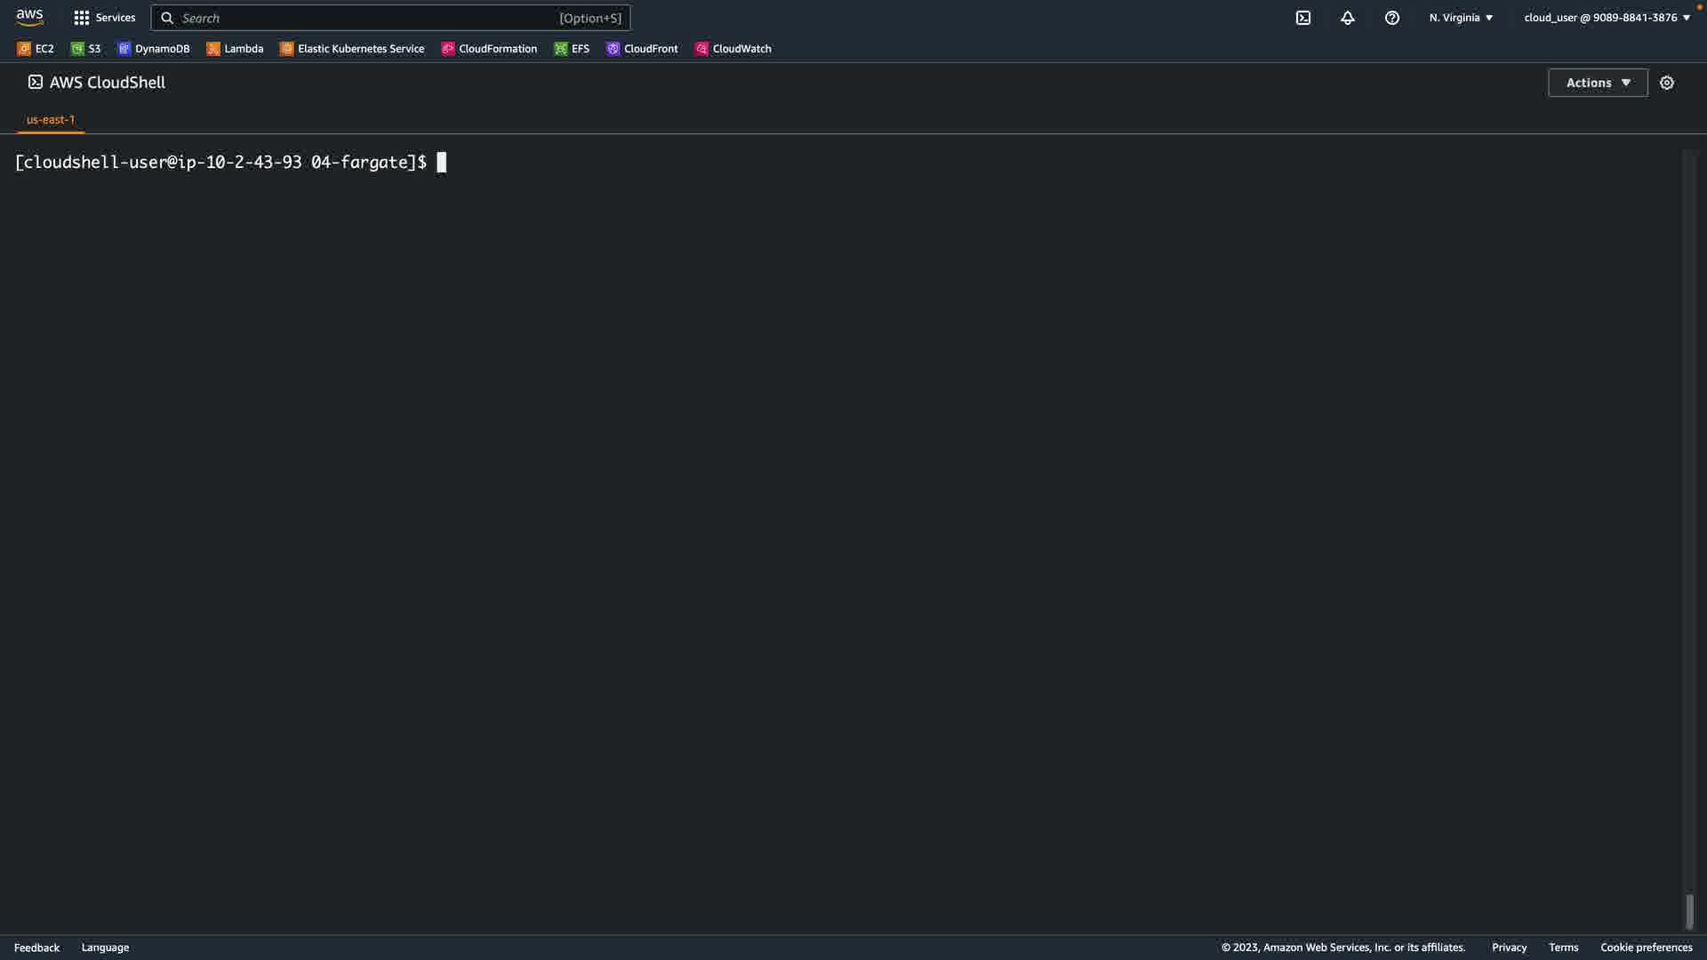
Task: Open the help question mark icon
Action: (x=1391, y=18)
